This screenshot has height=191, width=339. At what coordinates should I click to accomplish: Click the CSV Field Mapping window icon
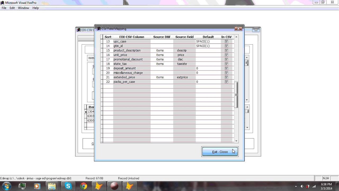click(x=99, y=29)
